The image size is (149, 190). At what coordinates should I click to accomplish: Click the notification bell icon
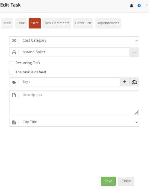pyautogui.click(x=132, y=6)
